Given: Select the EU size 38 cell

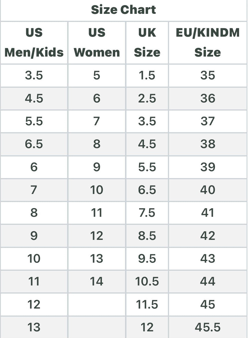Looking at the screenshot, I should point(208,144).
